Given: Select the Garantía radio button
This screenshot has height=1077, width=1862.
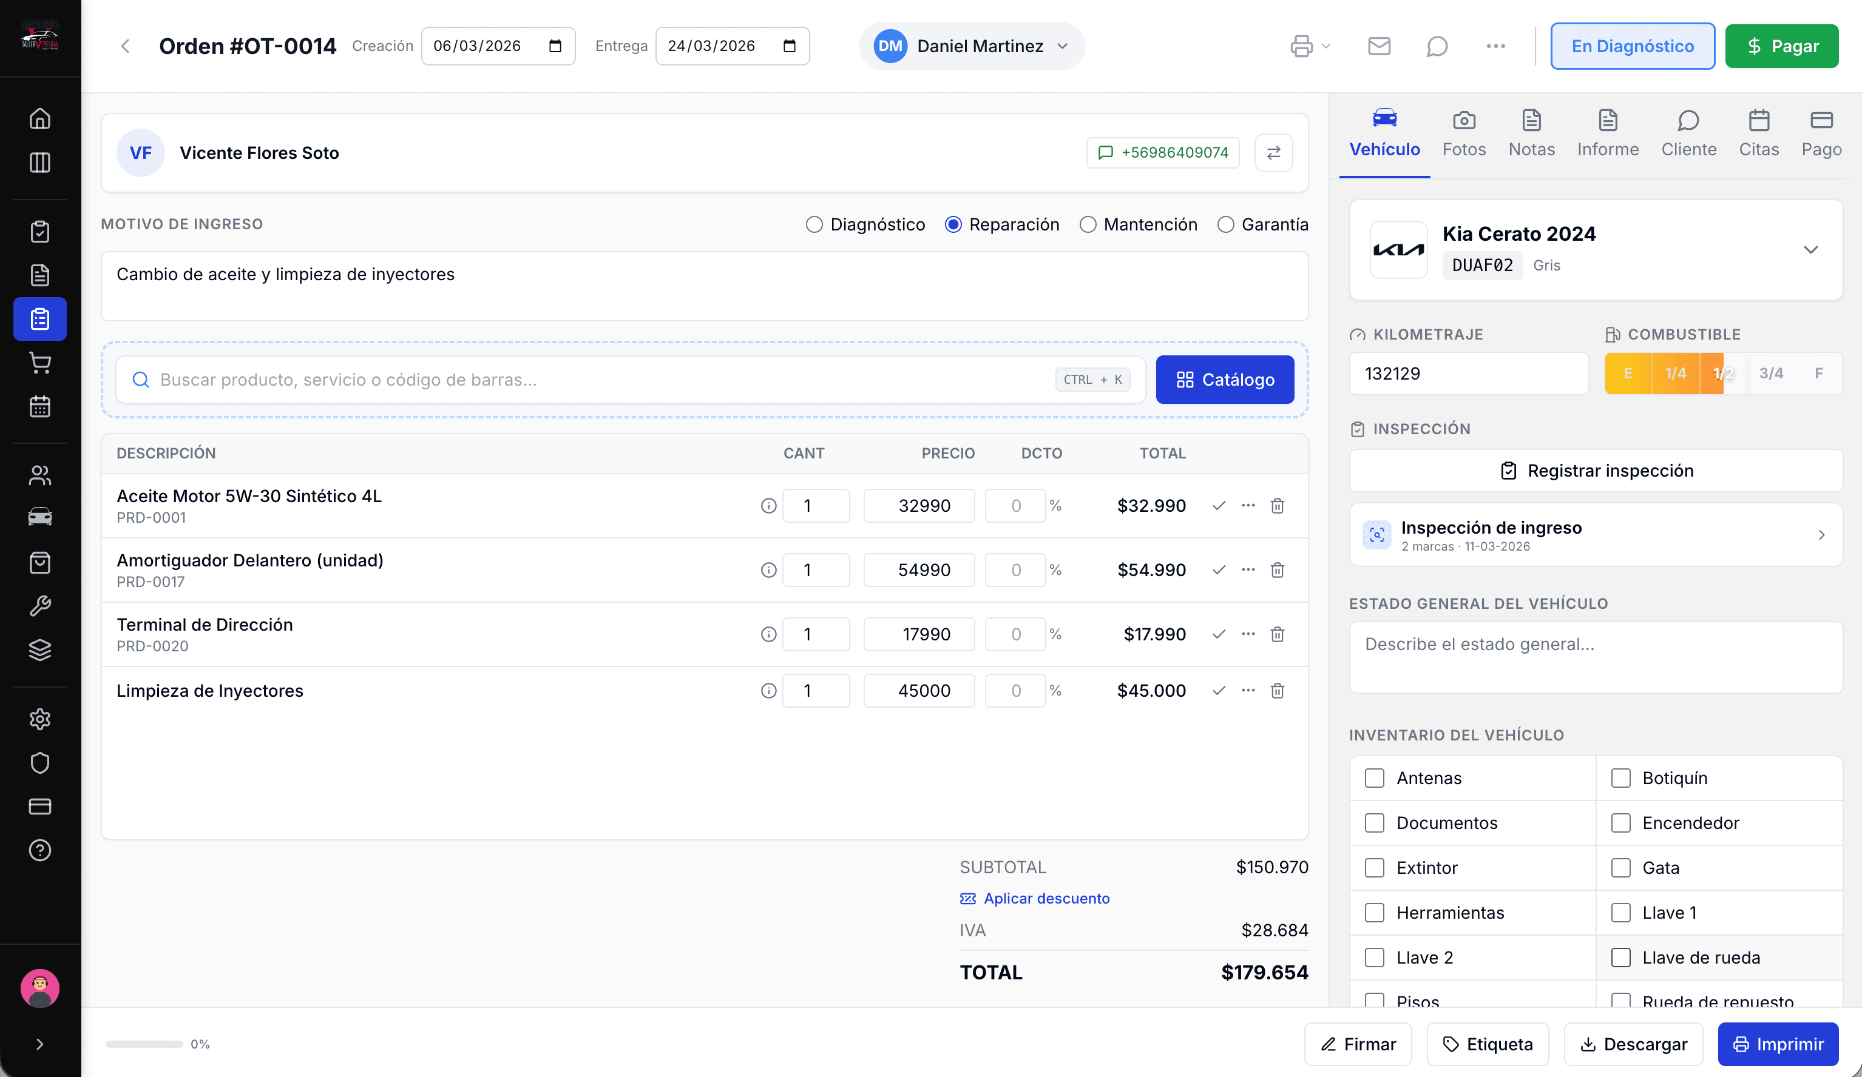Looking at the screenshot, I should (x=1225, y=224).
